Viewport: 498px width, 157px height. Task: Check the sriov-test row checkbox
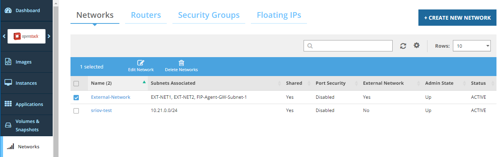[76, 111]
